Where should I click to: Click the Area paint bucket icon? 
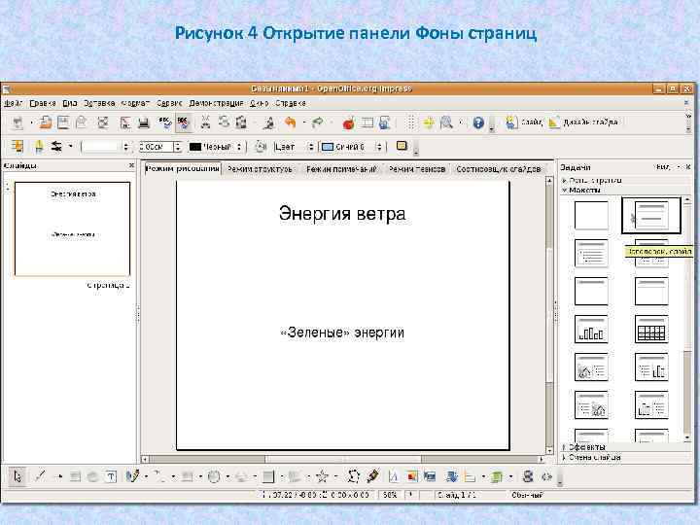click(x=261, y=147)
